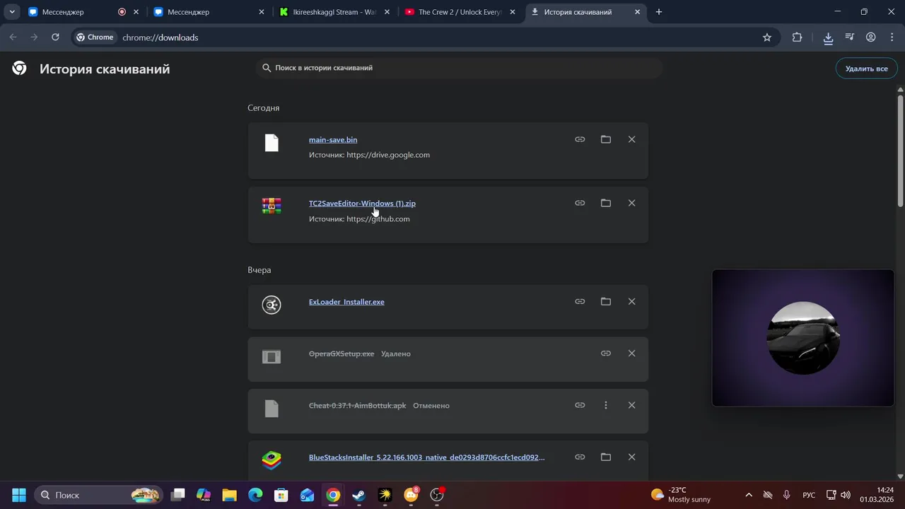
Task: Show TC2SaveEditor-Windows (1).zip in folder
Action: [x=606, y=203]
